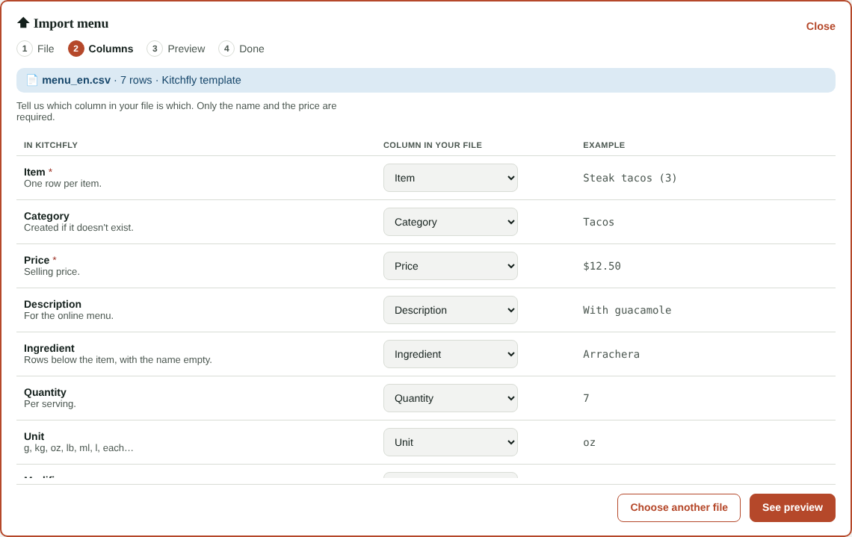Click the hint 'Created if it doesn't exist.'
852x537 pixels.
(x=78, y=228)
